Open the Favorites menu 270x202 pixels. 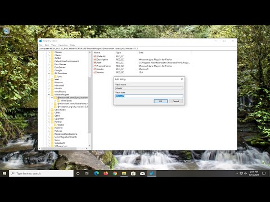[x=63, y=45]
